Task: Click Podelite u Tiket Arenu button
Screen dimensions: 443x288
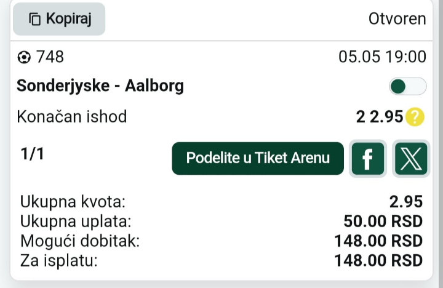Action: coord(258,158)
